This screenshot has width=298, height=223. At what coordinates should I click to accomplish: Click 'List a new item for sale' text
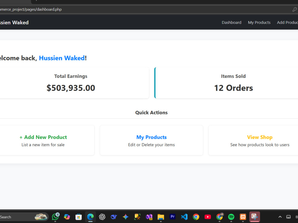click(43, 145)
